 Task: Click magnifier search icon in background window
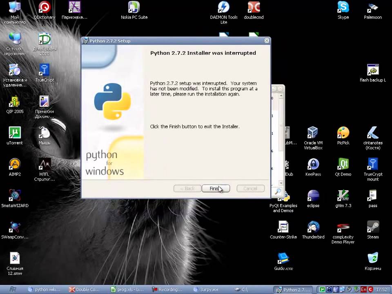(x=278, y=192)
